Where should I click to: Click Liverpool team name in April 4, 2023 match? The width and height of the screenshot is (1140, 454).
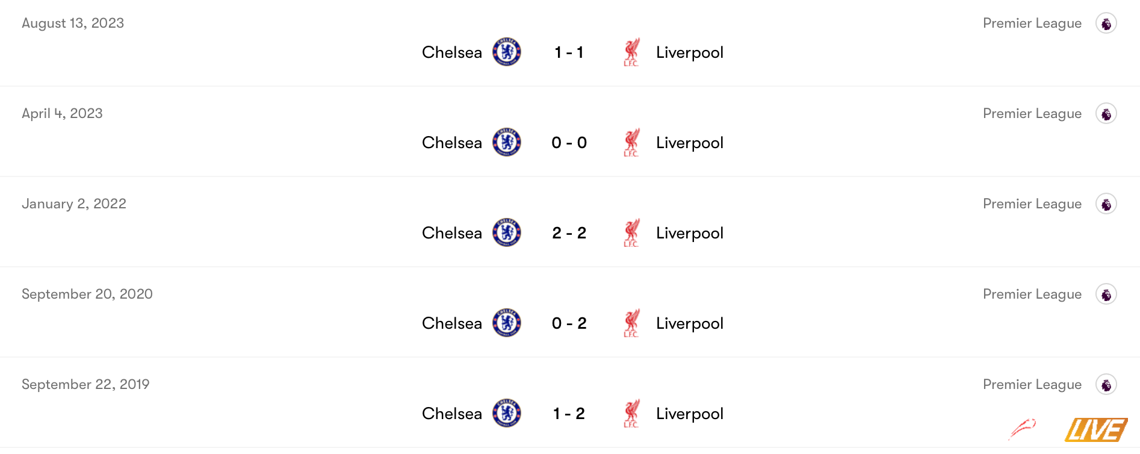pos(690,143)
